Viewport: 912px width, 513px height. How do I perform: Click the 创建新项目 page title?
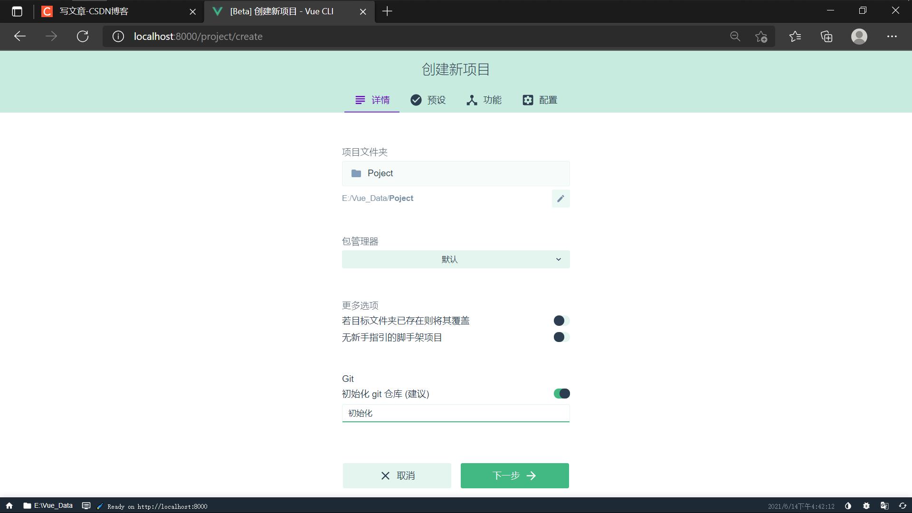456,70
